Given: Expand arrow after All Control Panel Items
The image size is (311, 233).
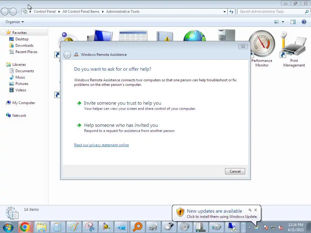Looking at the screenshot, I should click(x=103, y=12).
